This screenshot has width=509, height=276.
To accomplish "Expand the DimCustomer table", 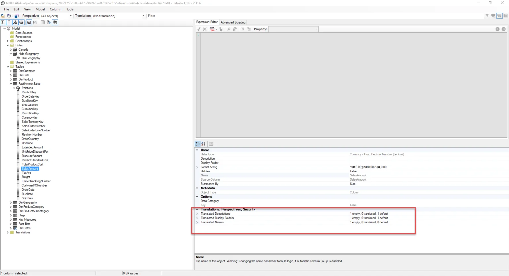I will point(11,71).
